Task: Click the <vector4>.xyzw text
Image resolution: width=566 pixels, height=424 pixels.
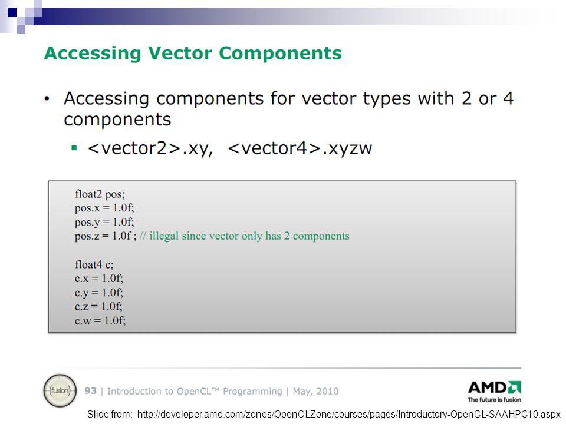Action: (300, 148)
